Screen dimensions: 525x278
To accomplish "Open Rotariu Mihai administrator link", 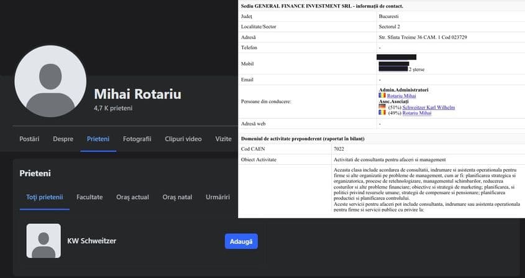I will [401, 96].
